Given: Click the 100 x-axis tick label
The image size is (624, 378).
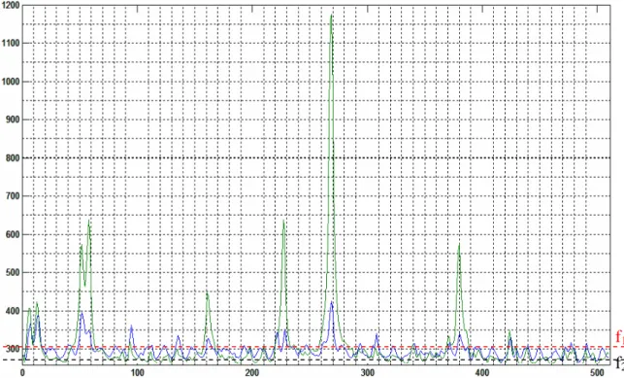Looking at the screenshot, I should (x=137, y=373).
